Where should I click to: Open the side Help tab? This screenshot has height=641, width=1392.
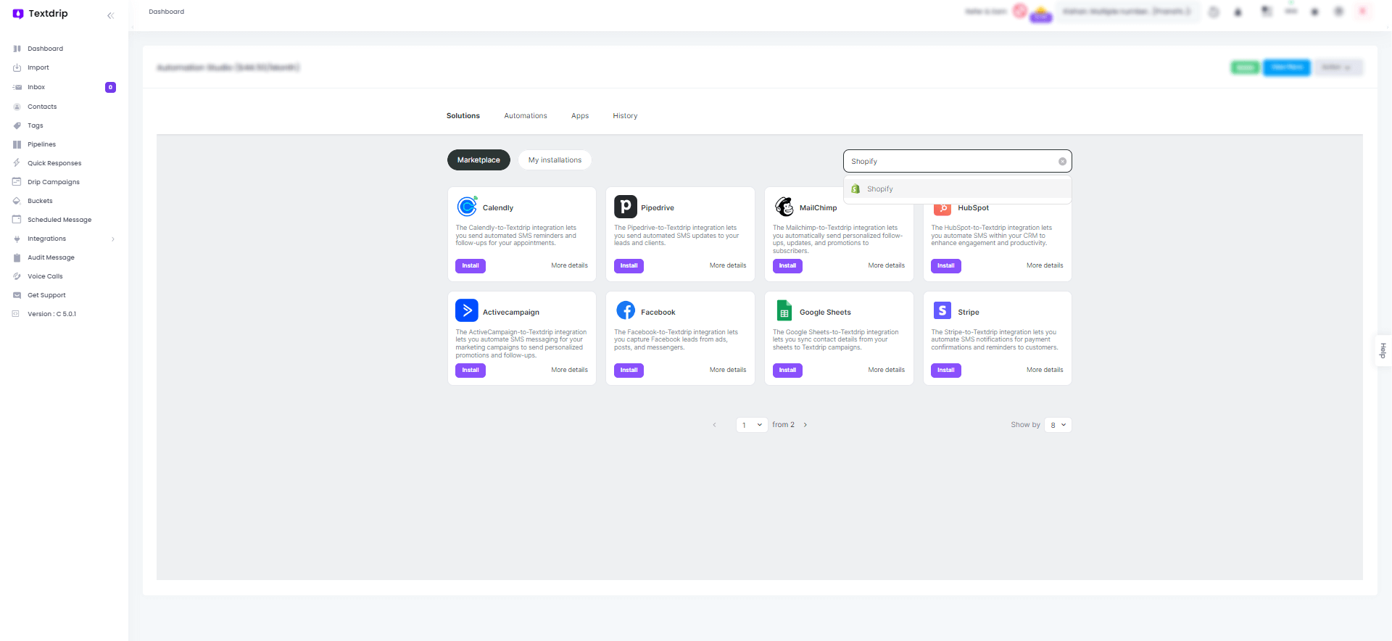click(x=1383, y=351)
